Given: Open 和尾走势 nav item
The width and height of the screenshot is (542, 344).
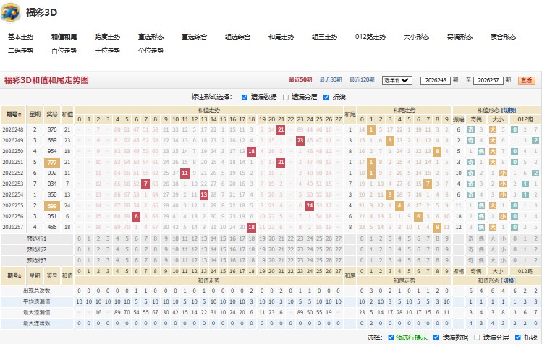Looking at the screenshot, I should click(x=281, y=37).
